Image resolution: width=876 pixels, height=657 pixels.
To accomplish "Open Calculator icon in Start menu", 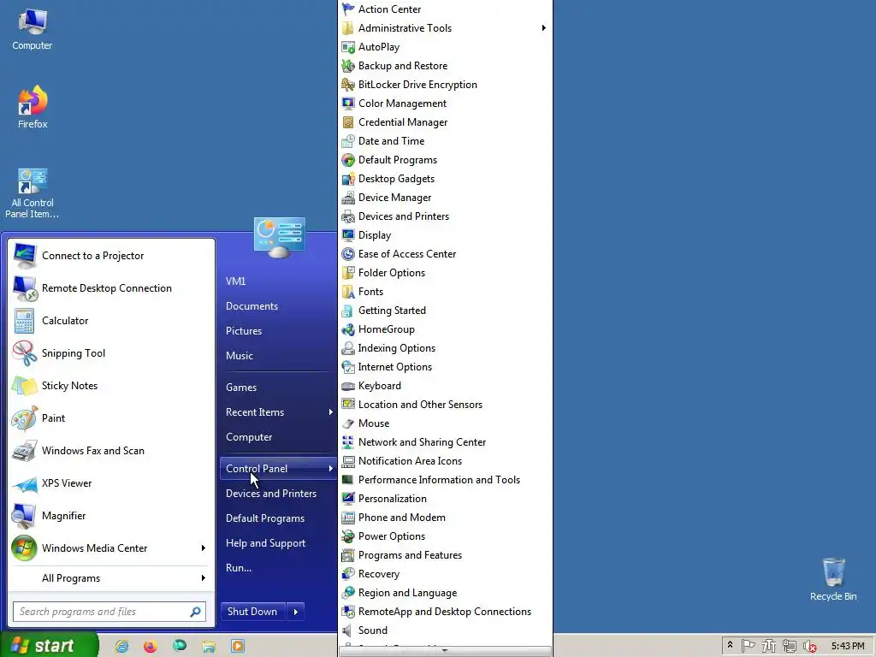I will [x=24, y=321].
